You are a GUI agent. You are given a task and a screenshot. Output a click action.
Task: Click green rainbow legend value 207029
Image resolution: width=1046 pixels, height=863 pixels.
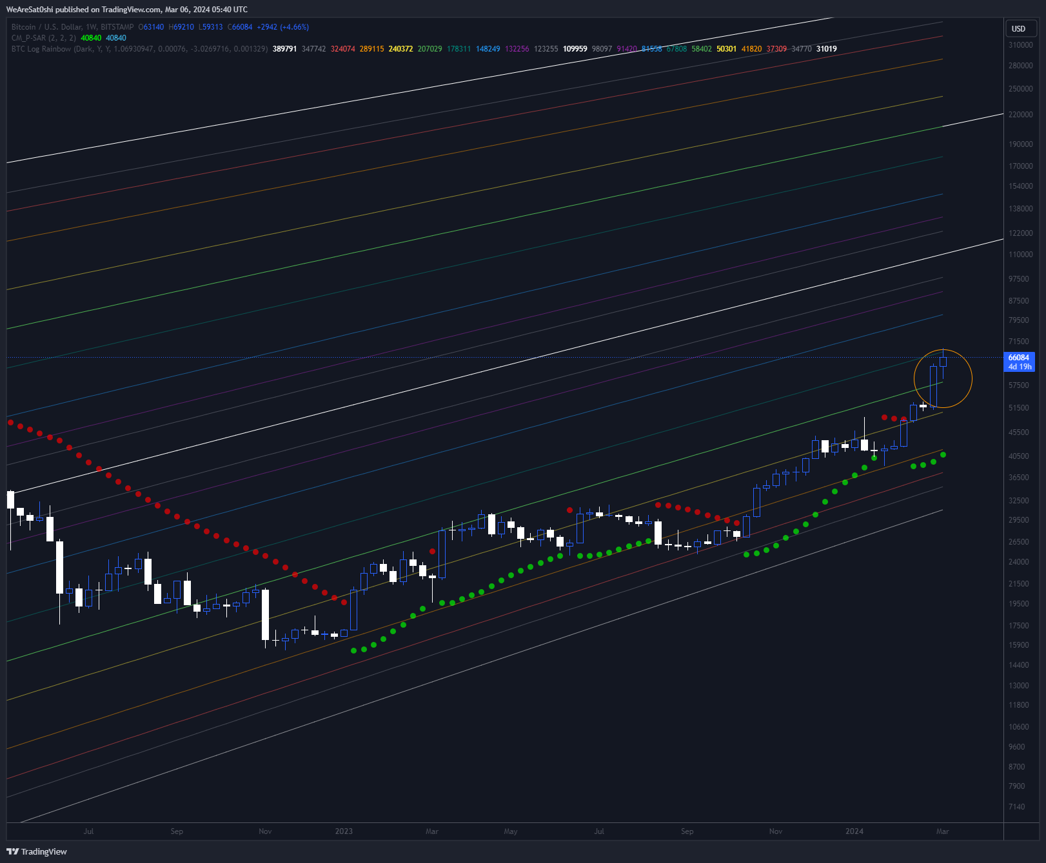pyautogui.click(x=429, y=49)
